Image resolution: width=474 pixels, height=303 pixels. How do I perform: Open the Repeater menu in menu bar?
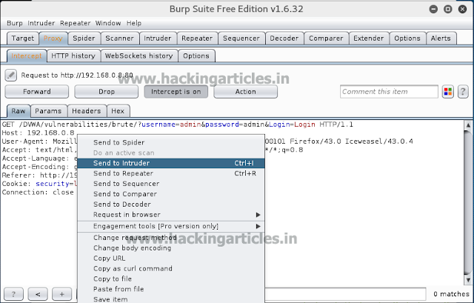76,23
